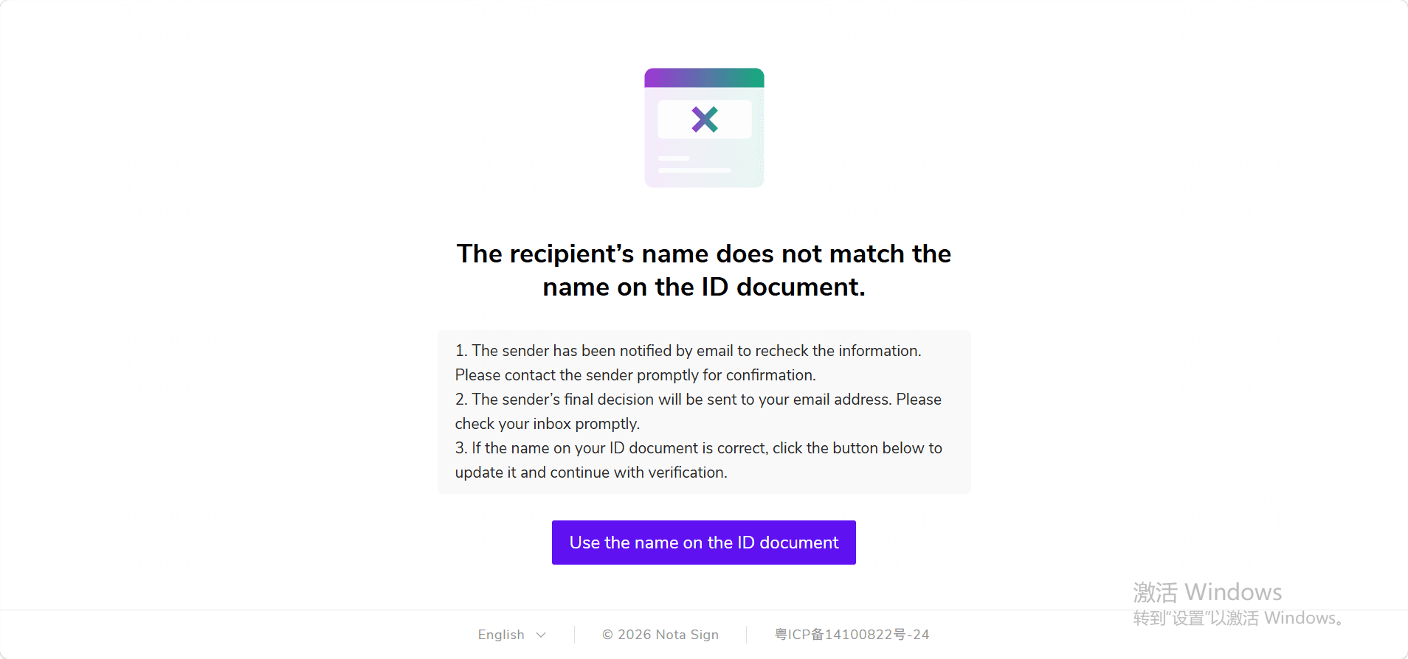Click the copyright symbol before 2026 Nota Sign
This screenshot has width=1408, height=659.
click(x=607, y=635)
